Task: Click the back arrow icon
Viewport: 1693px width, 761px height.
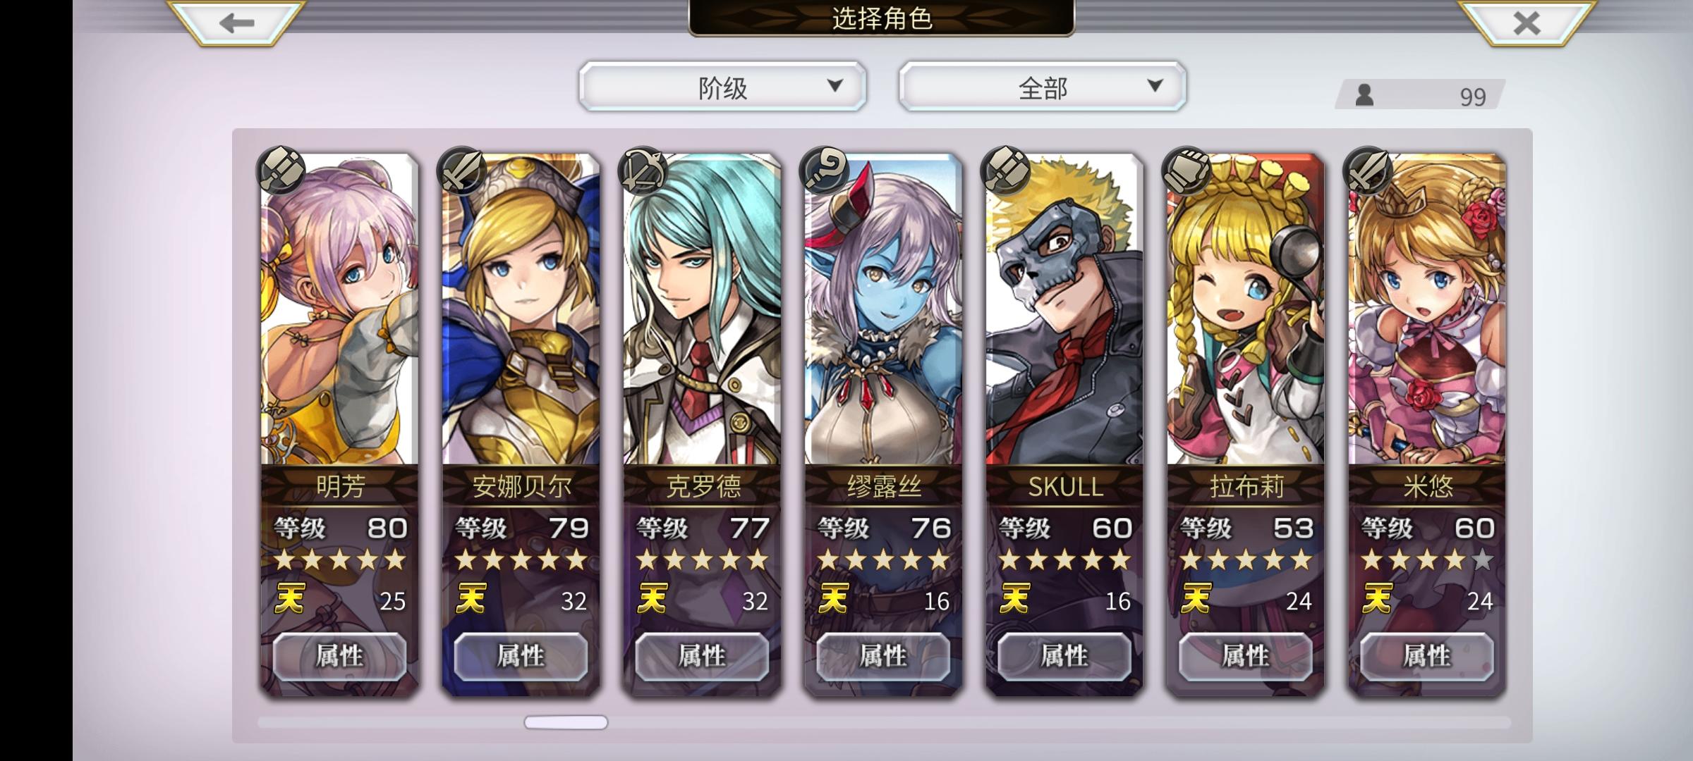Action: click(236, 23)
